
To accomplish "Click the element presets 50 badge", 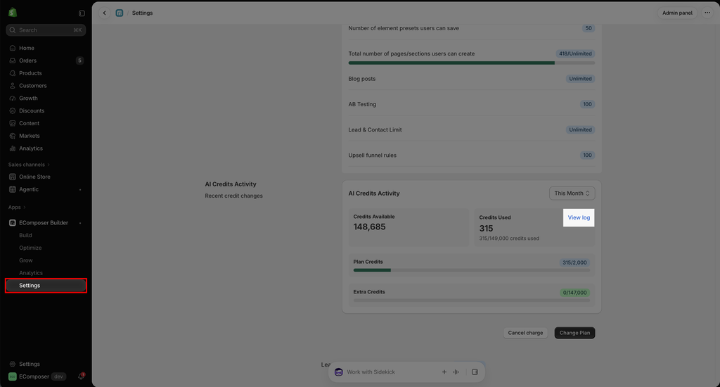I will point(589,28).
